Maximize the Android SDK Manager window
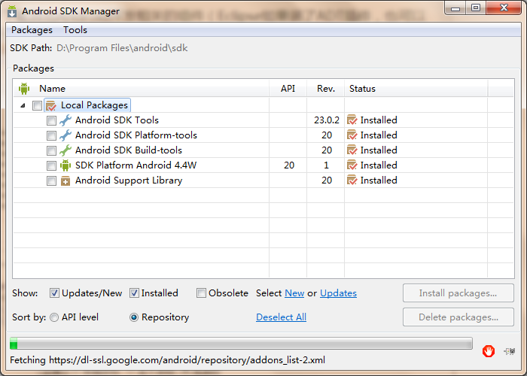Image resolution: width=527 pixels, height=376 pixels. [x=476, y=8]
